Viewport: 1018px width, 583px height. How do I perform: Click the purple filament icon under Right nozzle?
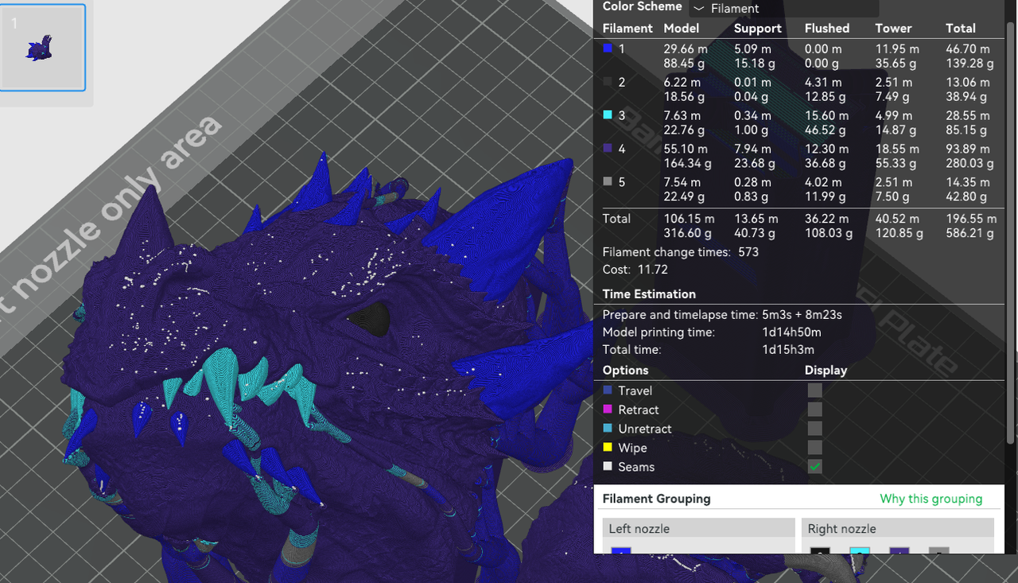click(899, 550)
